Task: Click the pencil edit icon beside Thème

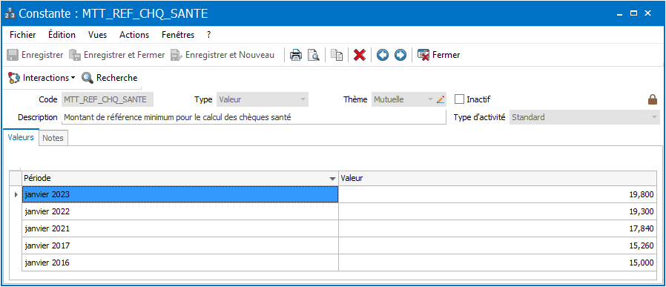Action: point(441,100)
